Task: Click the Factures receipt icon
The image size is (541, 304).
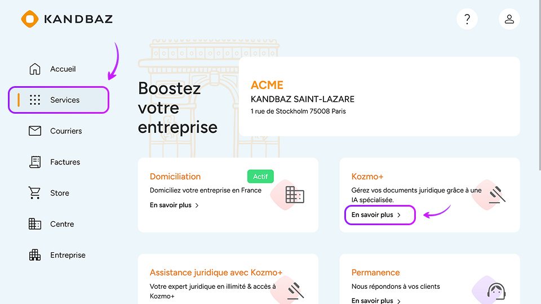Action: coord(35,162)
